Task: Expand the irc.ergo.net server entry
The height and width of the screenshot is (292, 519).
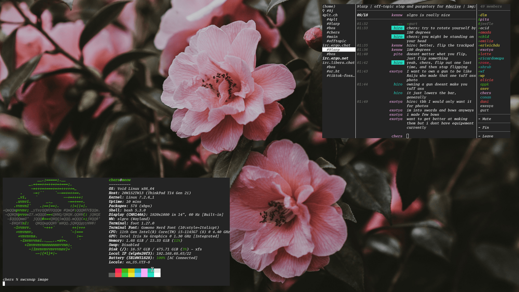Action: [x=335, y=58]
